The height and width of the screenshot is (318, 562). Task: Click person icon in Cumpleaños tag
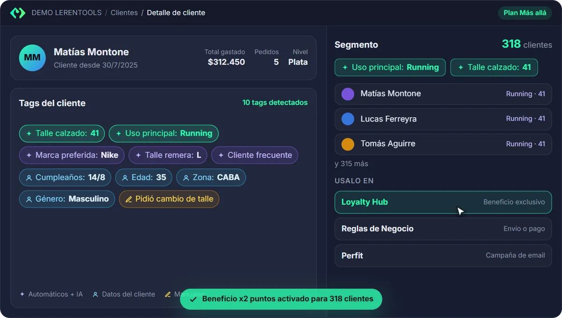pos(29,177)
